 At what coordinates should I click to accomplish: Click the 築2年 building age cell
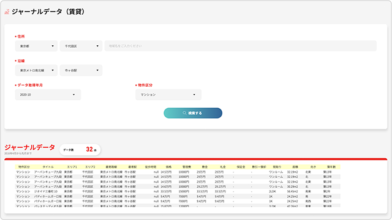pos(326,191)
